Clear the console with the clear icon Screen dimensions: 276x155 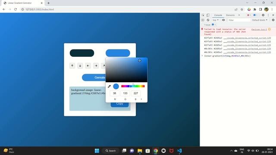(x=208, y=20)
